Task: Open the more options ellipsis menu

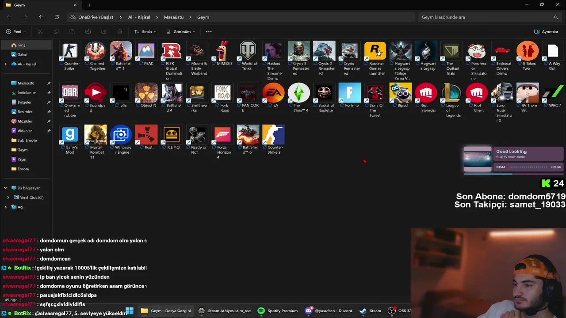Action: tap(209, 32)
